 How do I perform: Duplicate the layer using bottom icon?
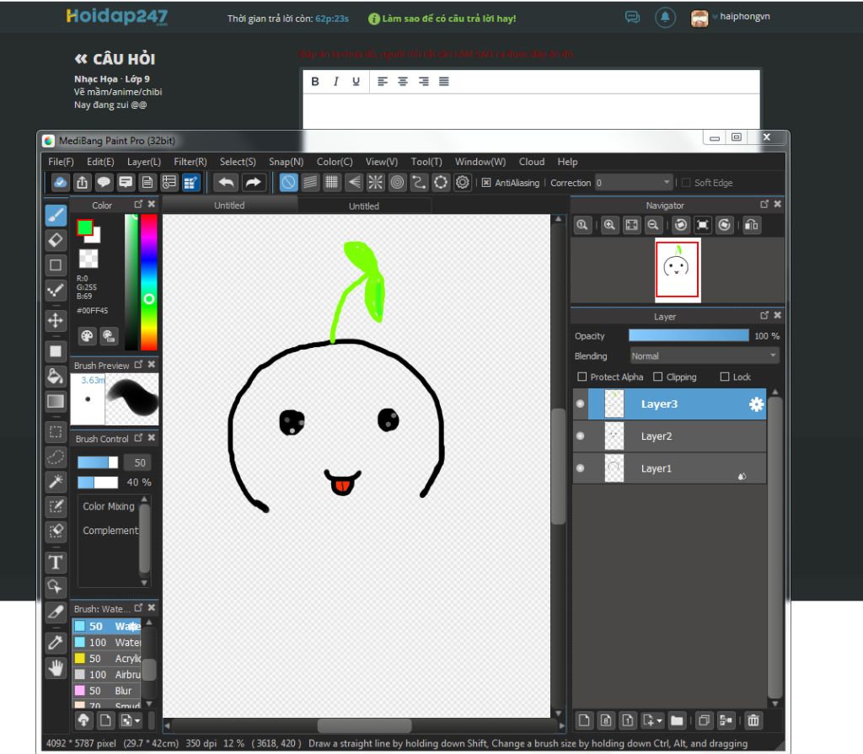pyautogui.click(x=704, y=719)
